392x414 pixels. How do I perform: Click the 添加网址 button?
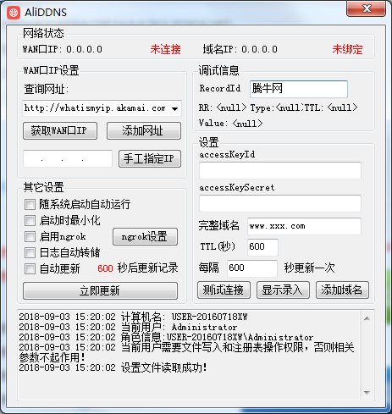click(144, 130)
